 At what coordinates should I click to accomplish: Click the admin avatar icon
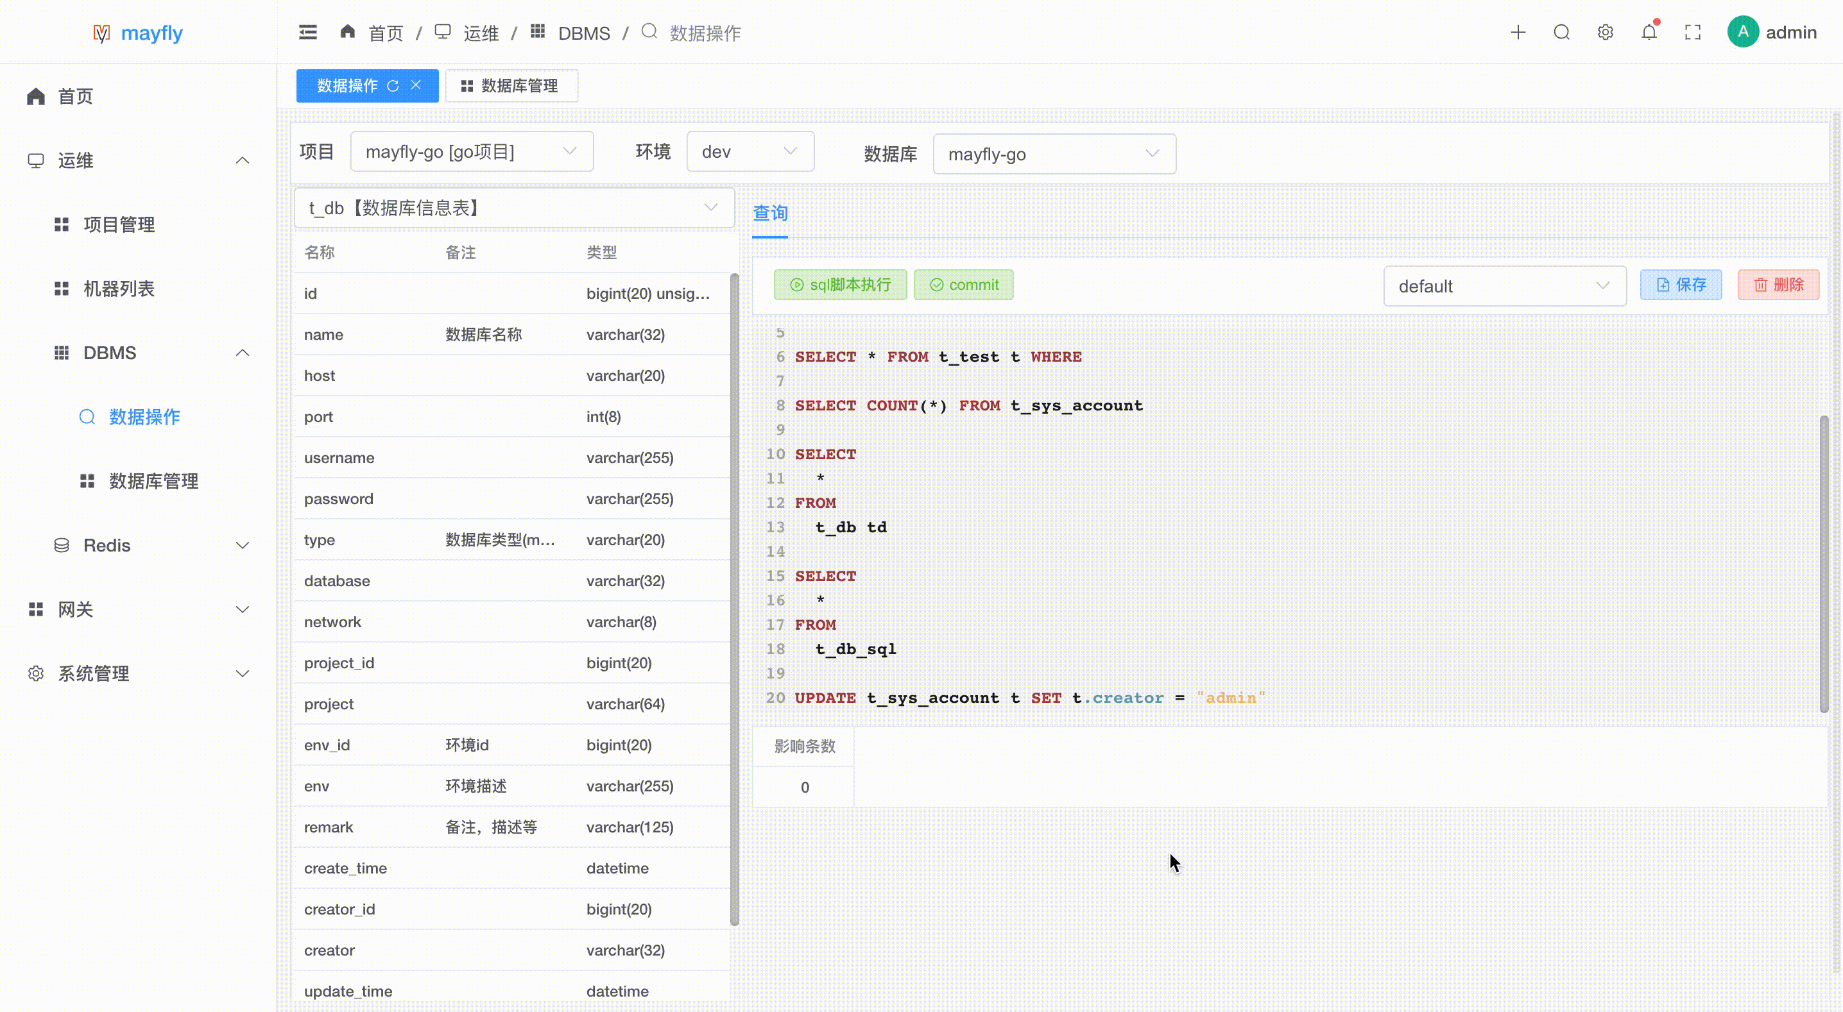click(1743, 32)
